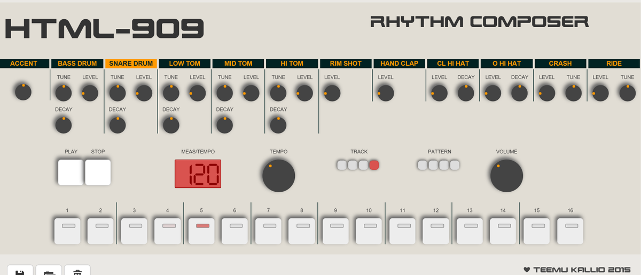Click the Hand Clap LEVEL knob
The image size is (641, 275).
click(385, 93)
